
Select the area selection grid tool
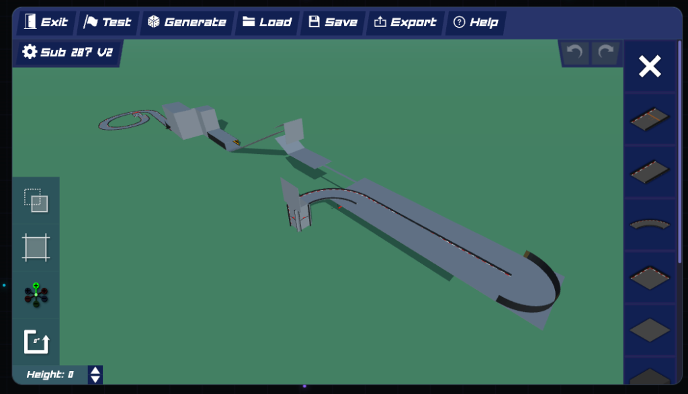[36, 247]
